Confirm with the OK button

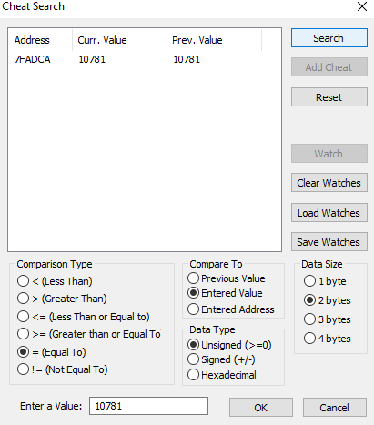[x=261, y=408]
